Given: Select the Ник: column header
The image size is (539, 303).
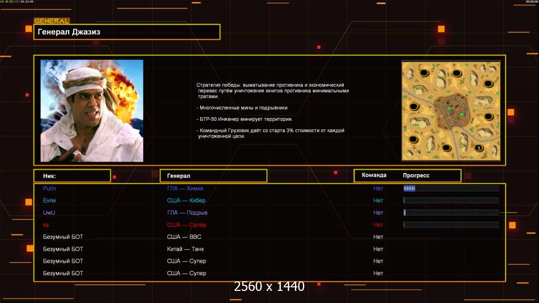Looking at the screenshot, I should click(x=72, y=176).
